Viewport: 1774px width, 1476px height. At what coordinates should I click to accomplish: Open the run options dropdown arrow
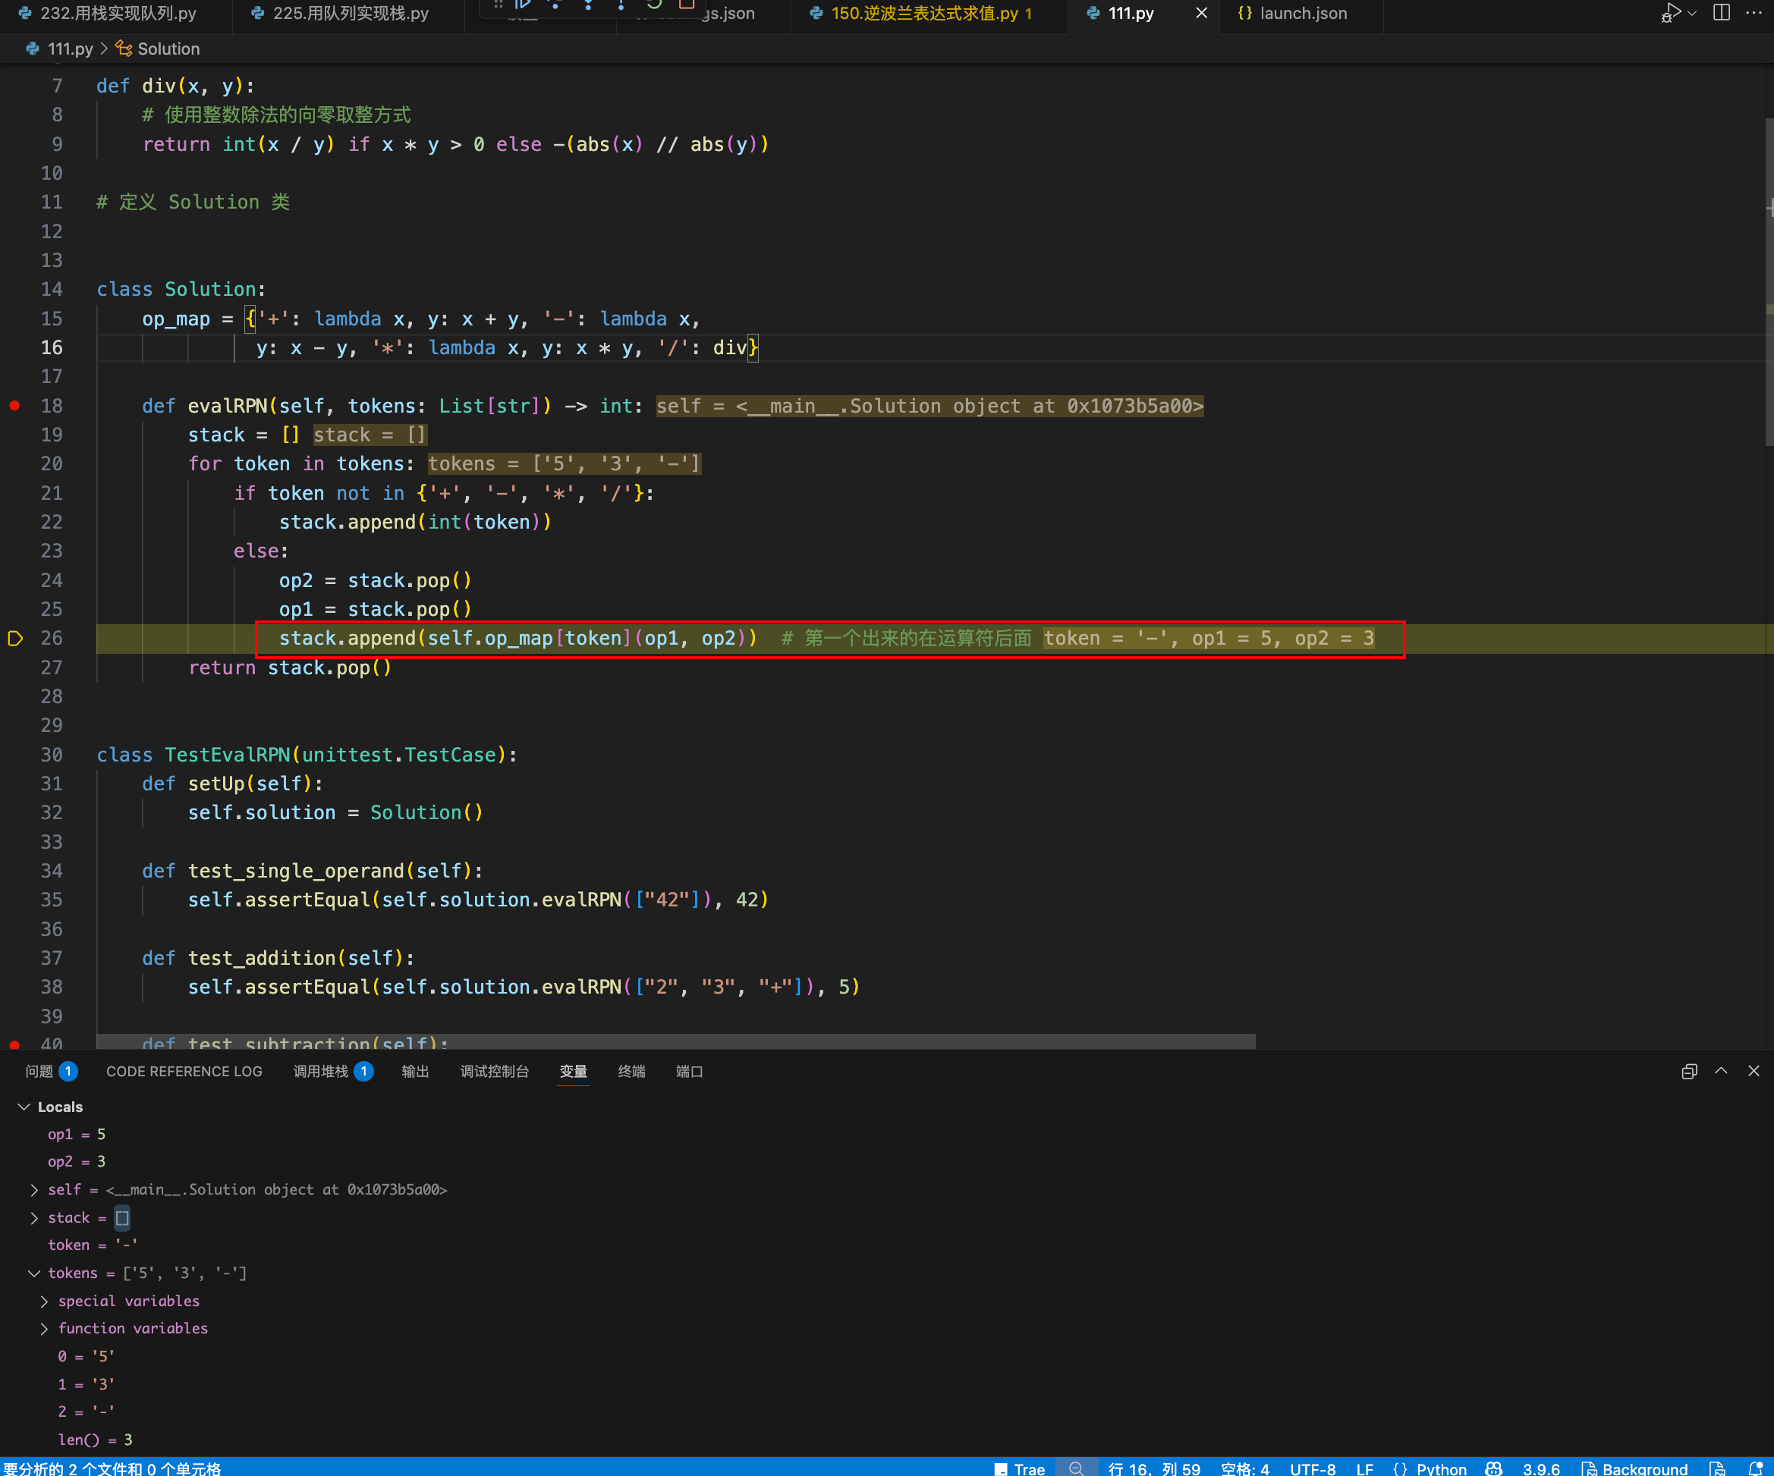coord(1692,13)
